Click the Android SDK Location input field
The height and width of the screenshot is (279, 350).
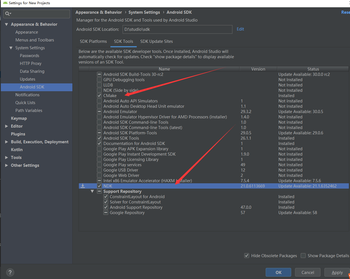tap(177, 29)
